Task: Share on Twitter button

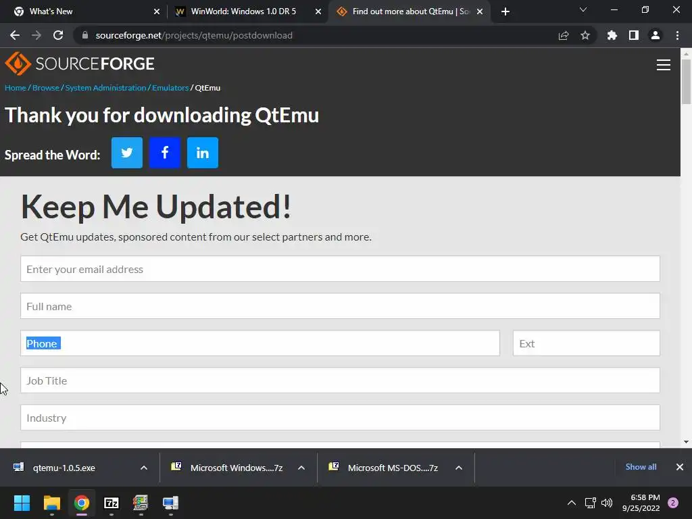Action: tap(126, 153)
